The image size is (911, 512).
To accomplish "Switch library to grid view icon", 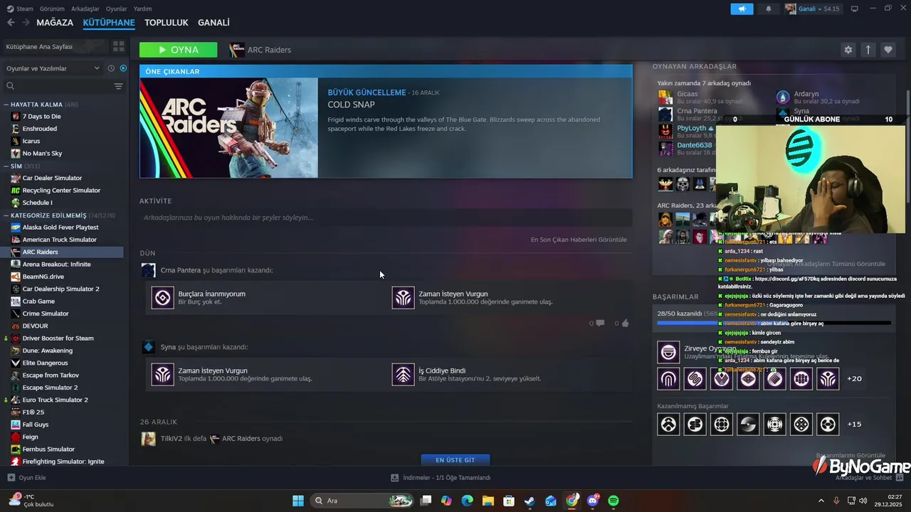I will click(118, 46).
